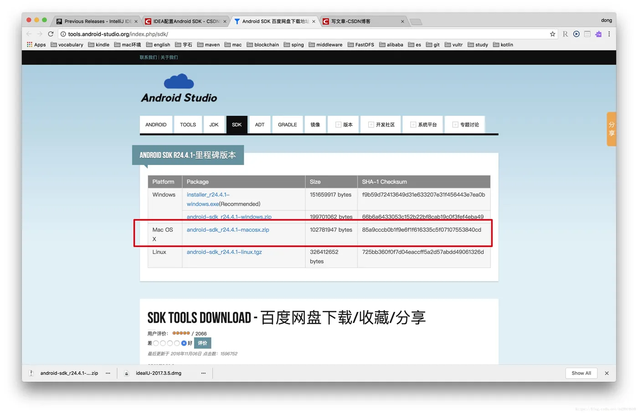Open the R extension icon in toolbar

coord(565,34)
